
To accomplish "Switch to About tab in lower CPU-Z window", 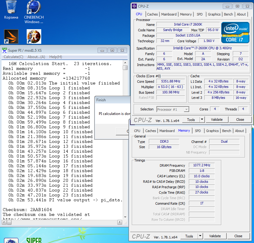I will click(239, 131).
